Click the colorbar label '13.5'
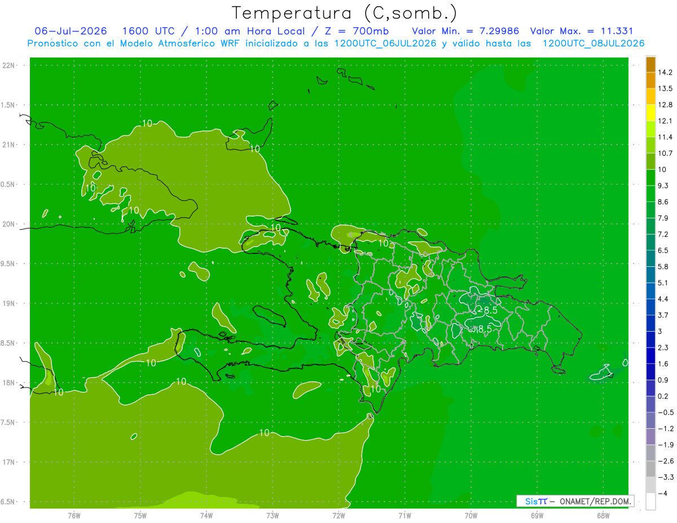 pos(665,89)
